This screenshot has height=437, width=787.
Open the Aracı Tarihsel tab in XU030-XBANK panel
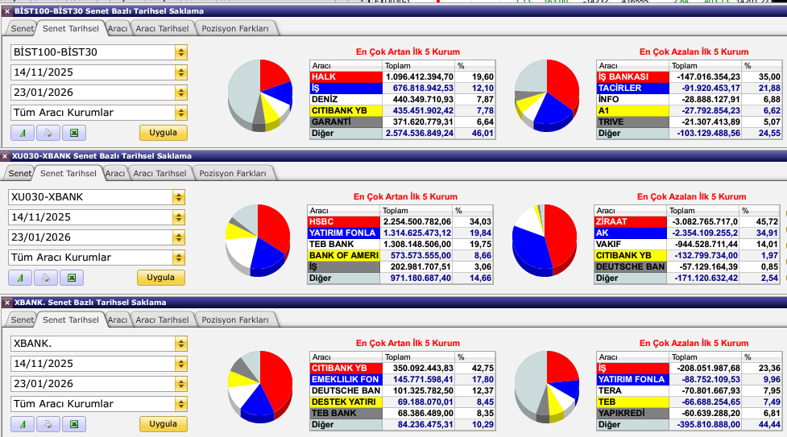160,173
